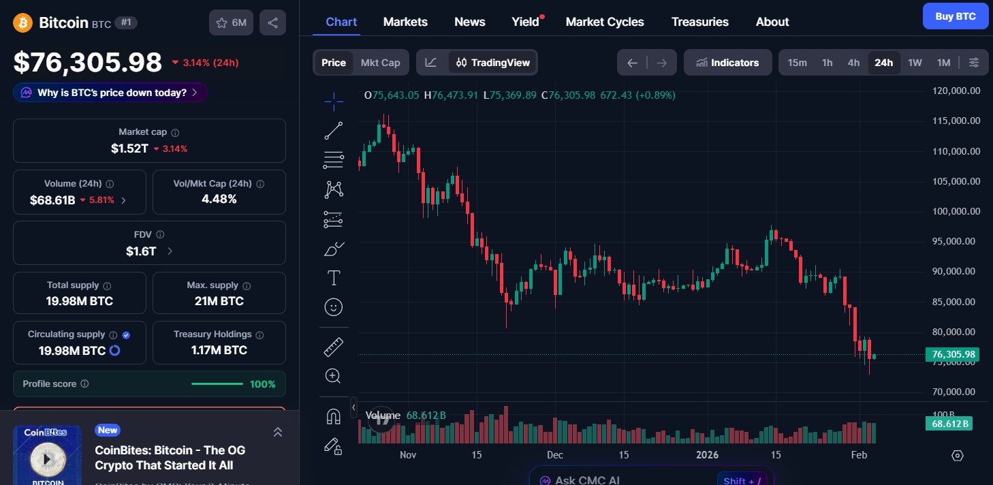Add Bitcoin to your watchlist star
Viewport: 993px width, 485px height.
221,22
